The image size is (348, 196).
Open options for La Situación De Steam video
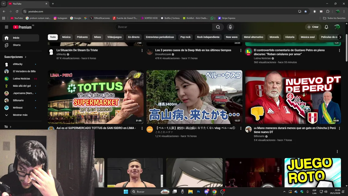[142, 51]
